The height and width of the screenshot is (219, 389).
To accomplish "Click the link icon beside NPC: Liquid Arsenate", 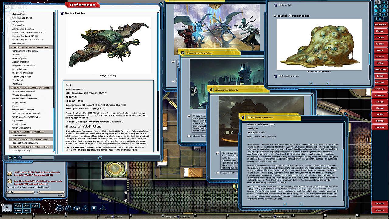I will 276,76.
